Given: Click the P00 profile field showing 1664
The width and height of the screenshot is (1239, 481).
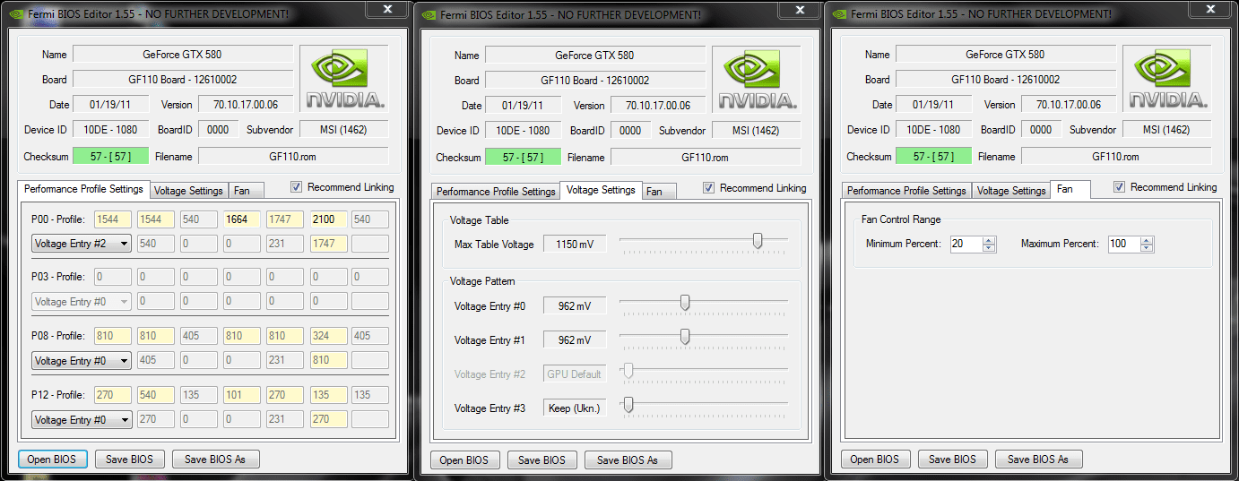Looking at the screenshot, I should tap(241, 219).
